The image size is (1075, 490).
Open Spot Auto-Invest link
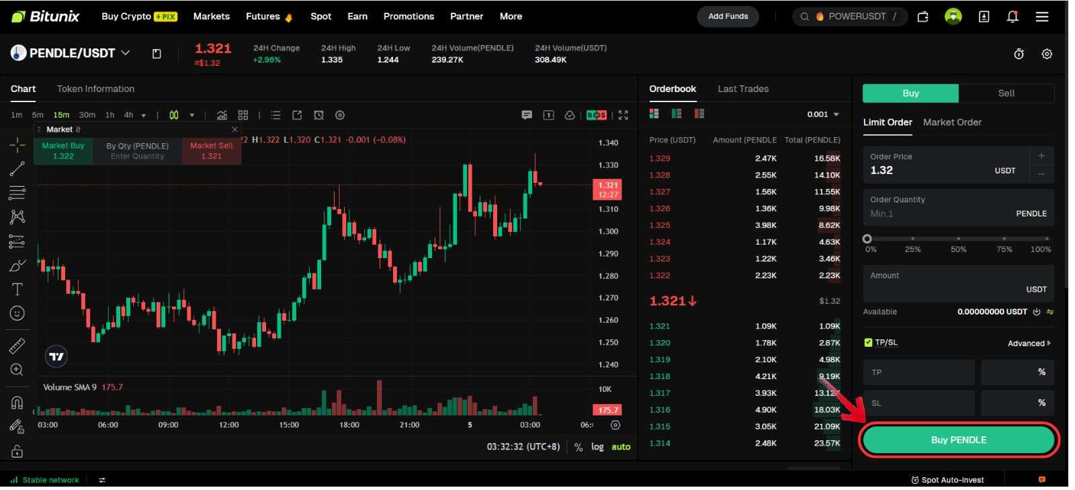(x=947, y=480)
